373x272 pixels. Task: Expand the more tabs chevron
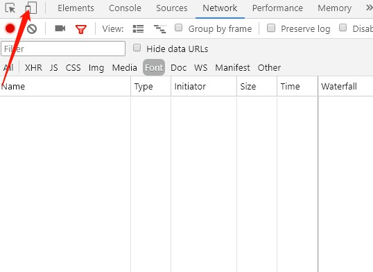[x=369, y=8]
